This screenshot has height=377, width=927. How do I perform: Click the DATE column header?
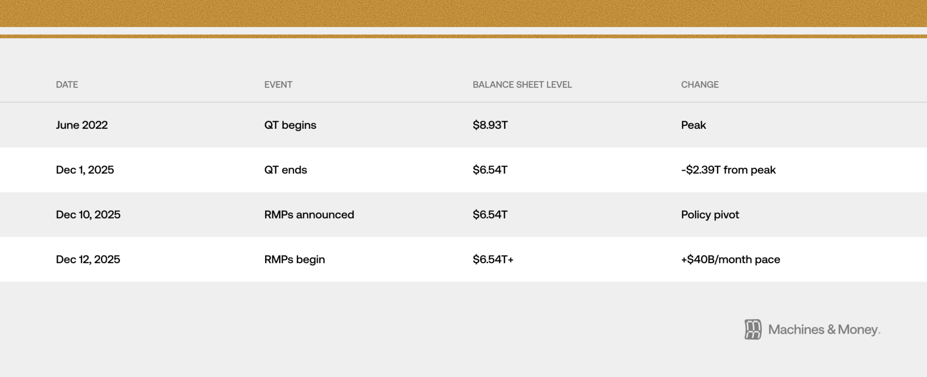pyautogui.click(x=67, y=84)
